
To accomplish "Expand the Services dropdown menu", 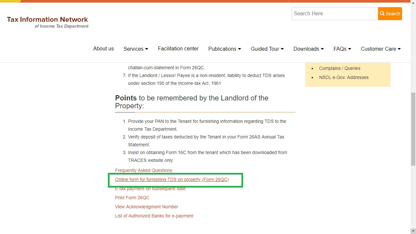I will tap(136, 49).
